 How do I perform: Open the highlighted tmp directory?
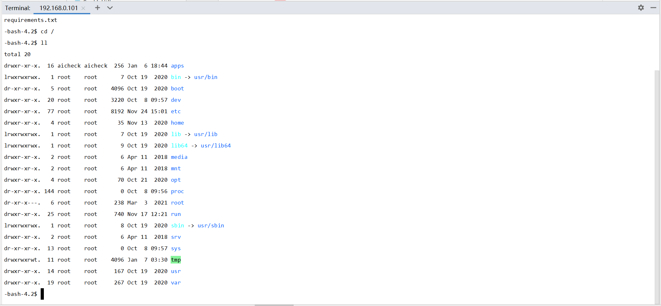(175, 260)
